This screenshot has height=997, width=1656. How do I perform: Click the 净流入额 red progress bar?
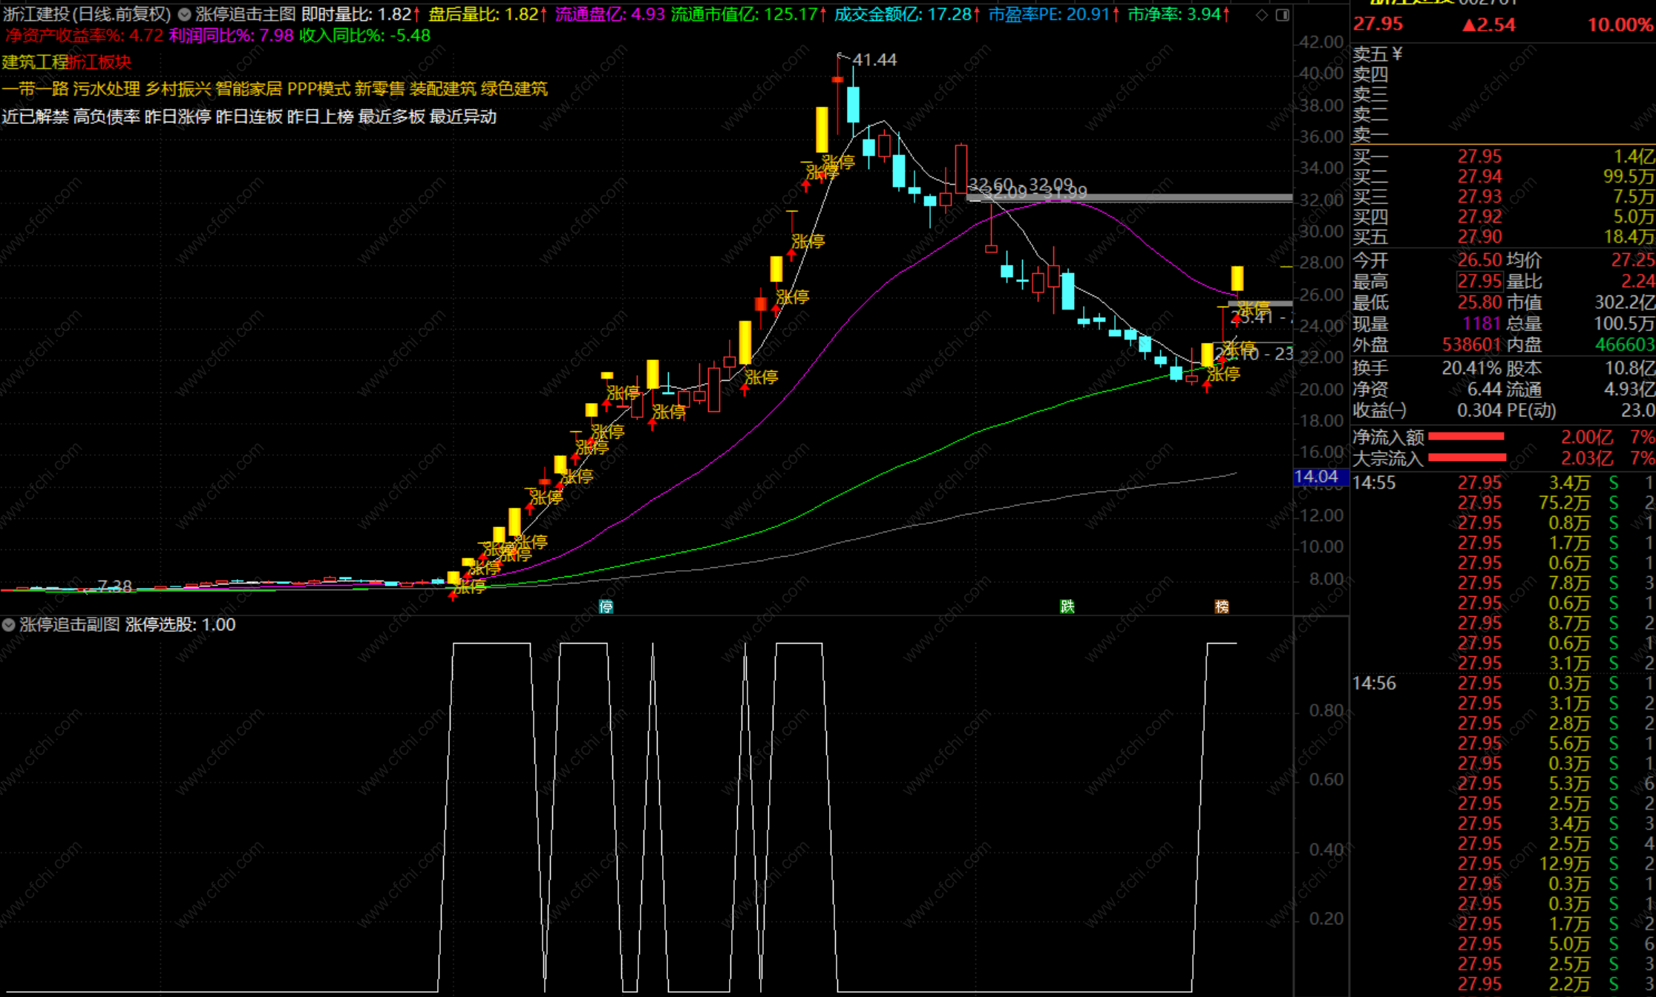(1466, 437)
